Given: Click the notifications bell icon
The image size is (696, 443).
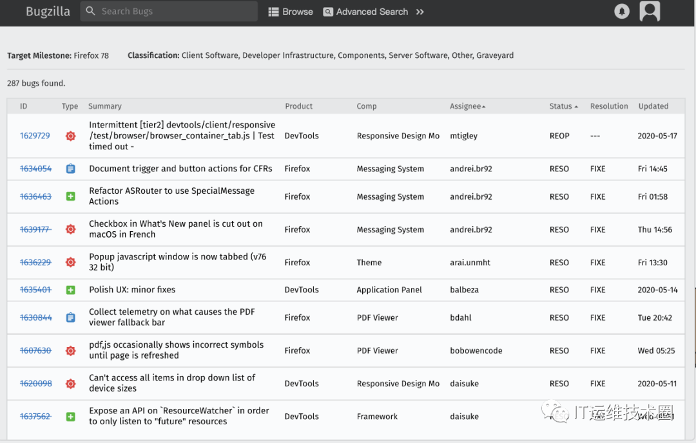Looking at the screenshot, I should pos(621,12).
